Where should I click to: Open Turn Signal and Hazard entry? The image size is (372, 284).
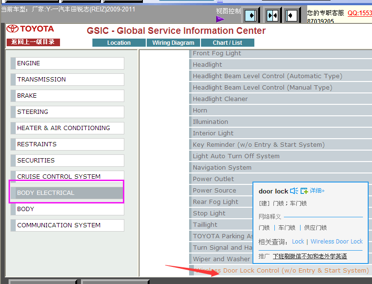(x=221, y=247)
